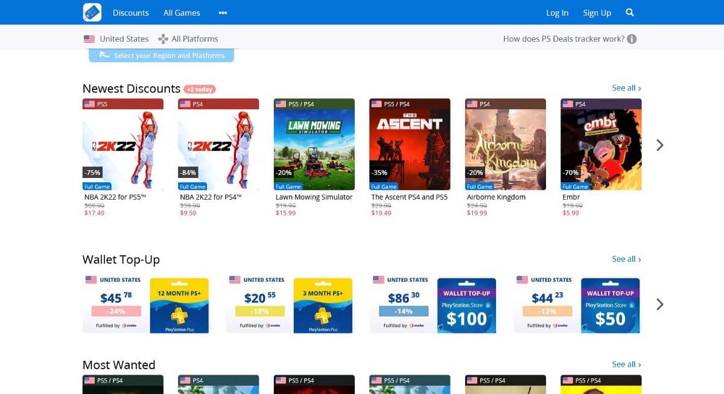Click Log In
The image size is (724, 394).
pos(557,13)
